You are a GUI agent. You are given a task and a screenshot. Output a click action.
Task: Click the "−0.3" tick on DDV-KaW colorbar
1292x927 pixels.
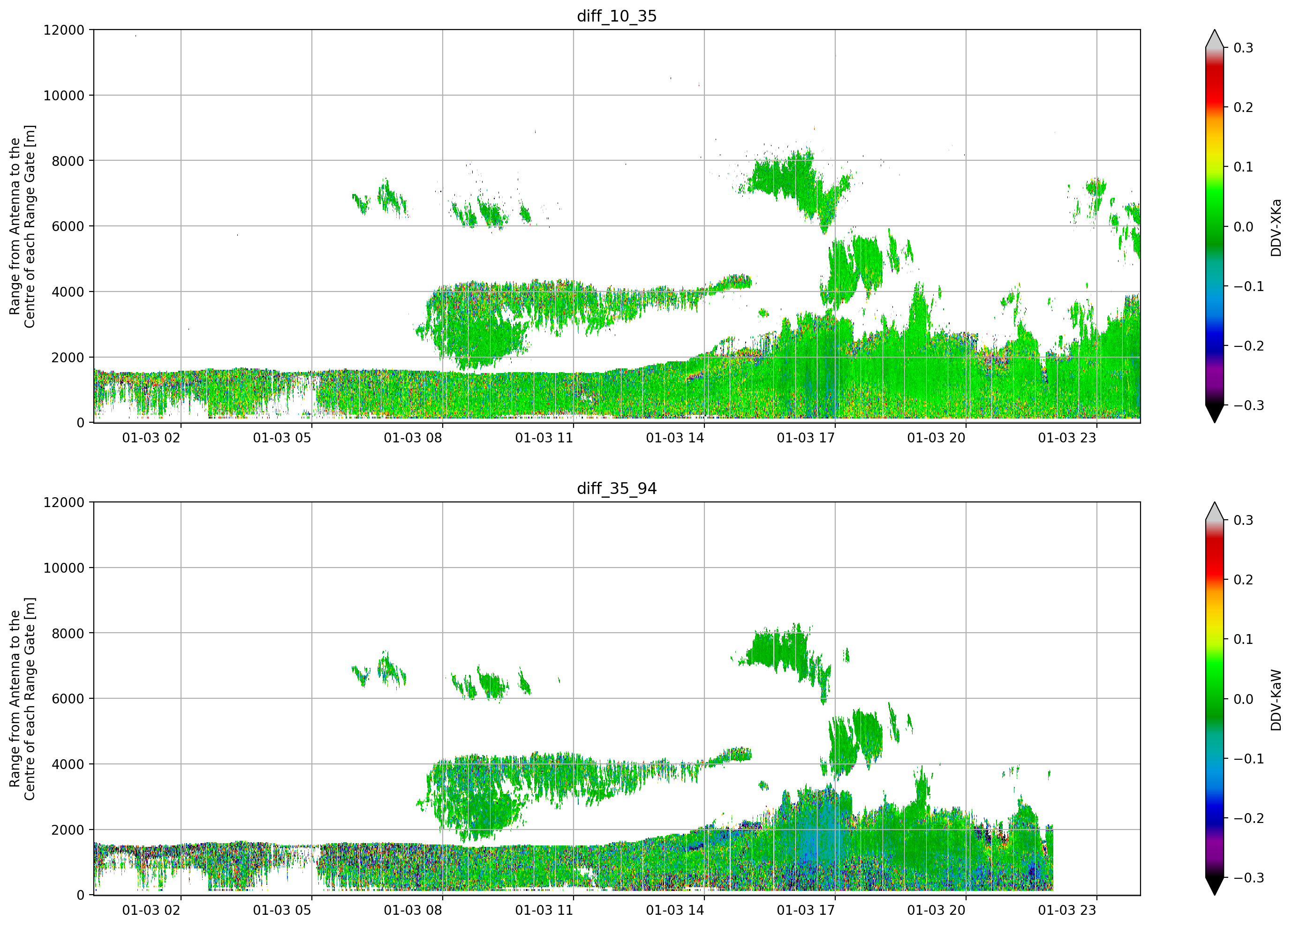click(x=1249, y=878)
